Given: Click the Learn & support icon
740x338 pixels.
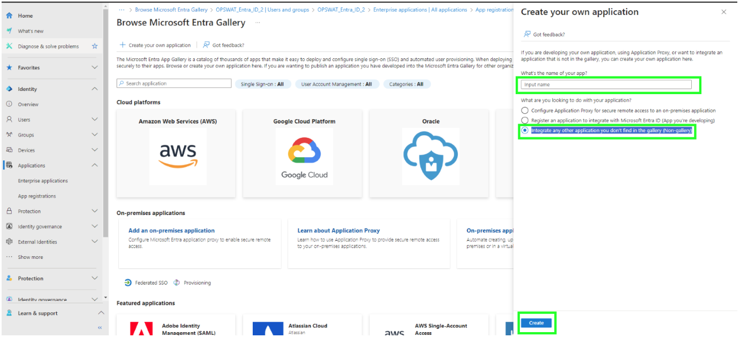Looking at the screenshot, I should [x=9, y=313].
